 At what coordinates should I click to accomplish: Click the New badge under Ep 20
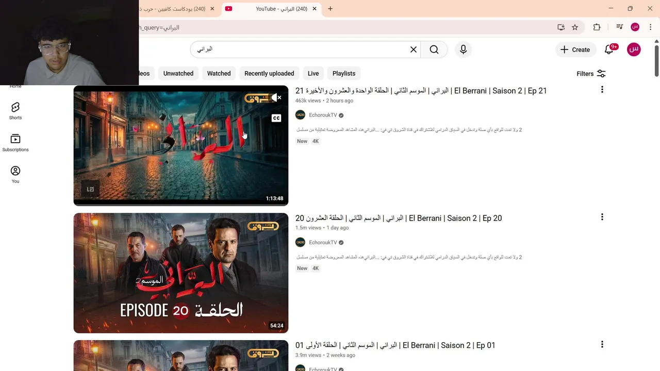point(302,268)
